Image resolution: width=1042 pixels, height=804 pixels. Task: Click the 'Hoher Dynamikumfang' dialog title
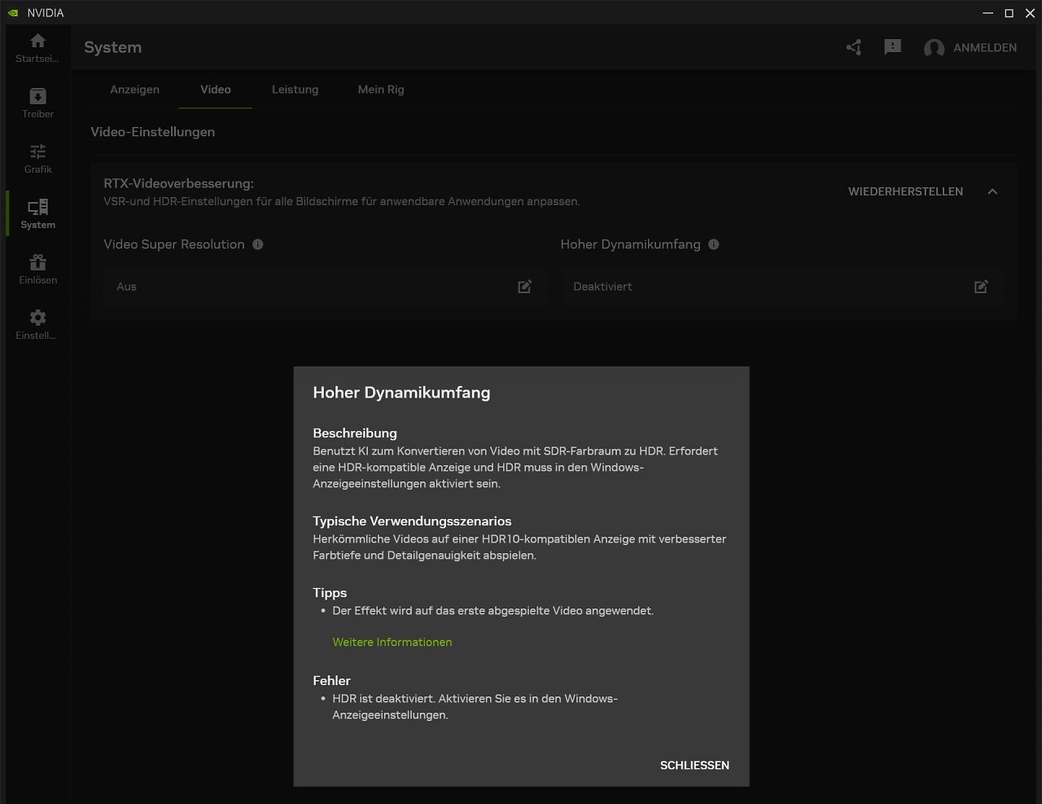tap(401, 393)
